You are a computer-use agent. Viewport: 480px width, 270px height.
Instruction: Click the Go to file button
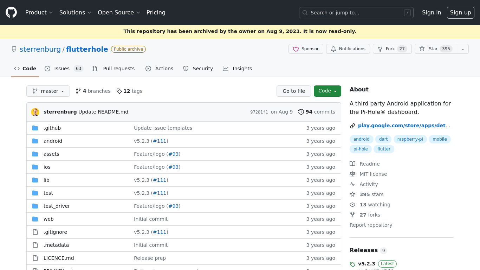[x=294, y=91]
